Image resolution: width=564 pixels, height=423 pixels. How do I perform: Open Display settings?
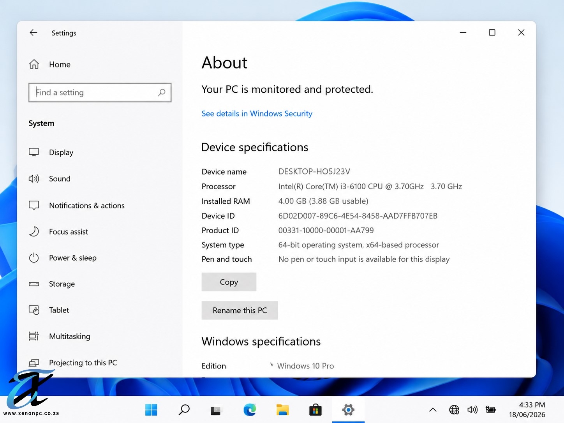tap(51, 152)
